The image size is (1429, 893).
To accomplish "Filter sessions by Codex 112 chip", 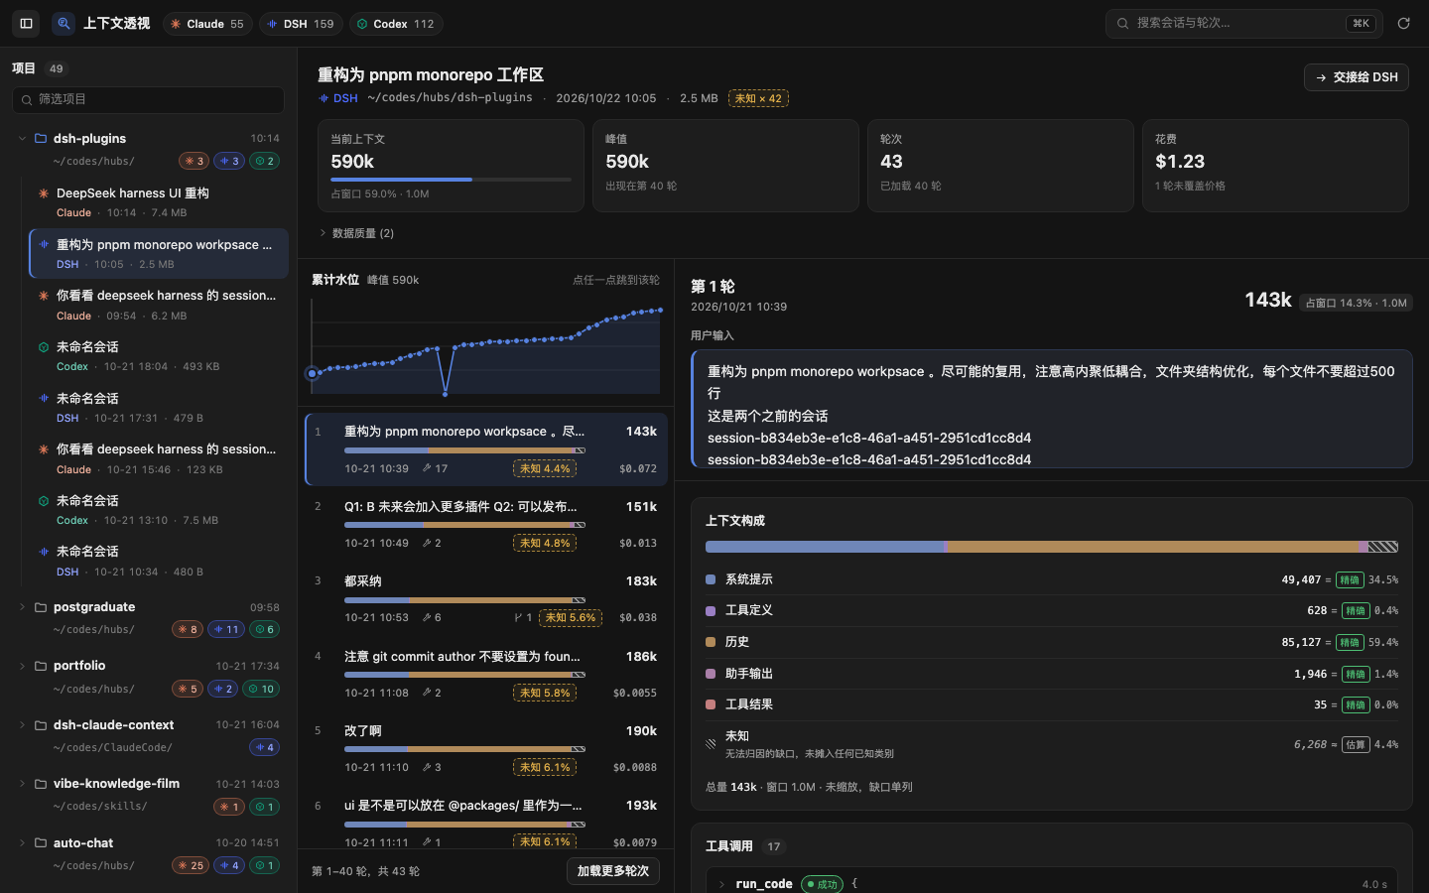I will (396, 24).
